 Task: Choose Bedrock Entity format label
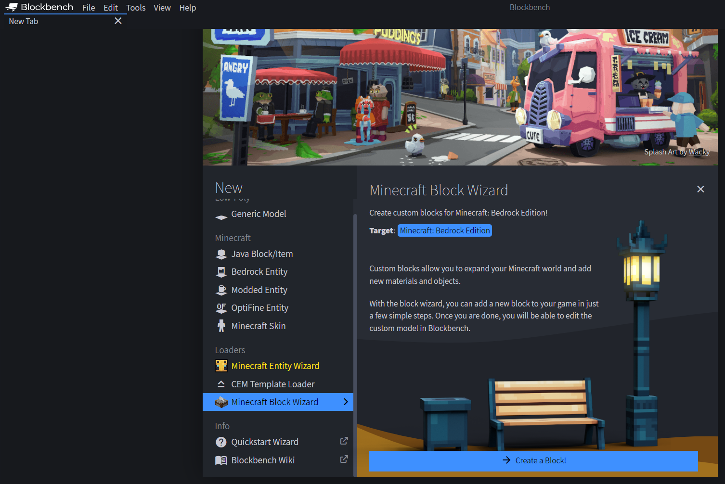click(x=259, y=272)
